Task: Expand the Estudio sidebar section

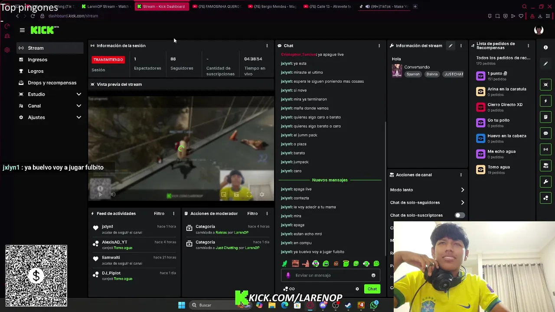Action: [x=50, y=94]
